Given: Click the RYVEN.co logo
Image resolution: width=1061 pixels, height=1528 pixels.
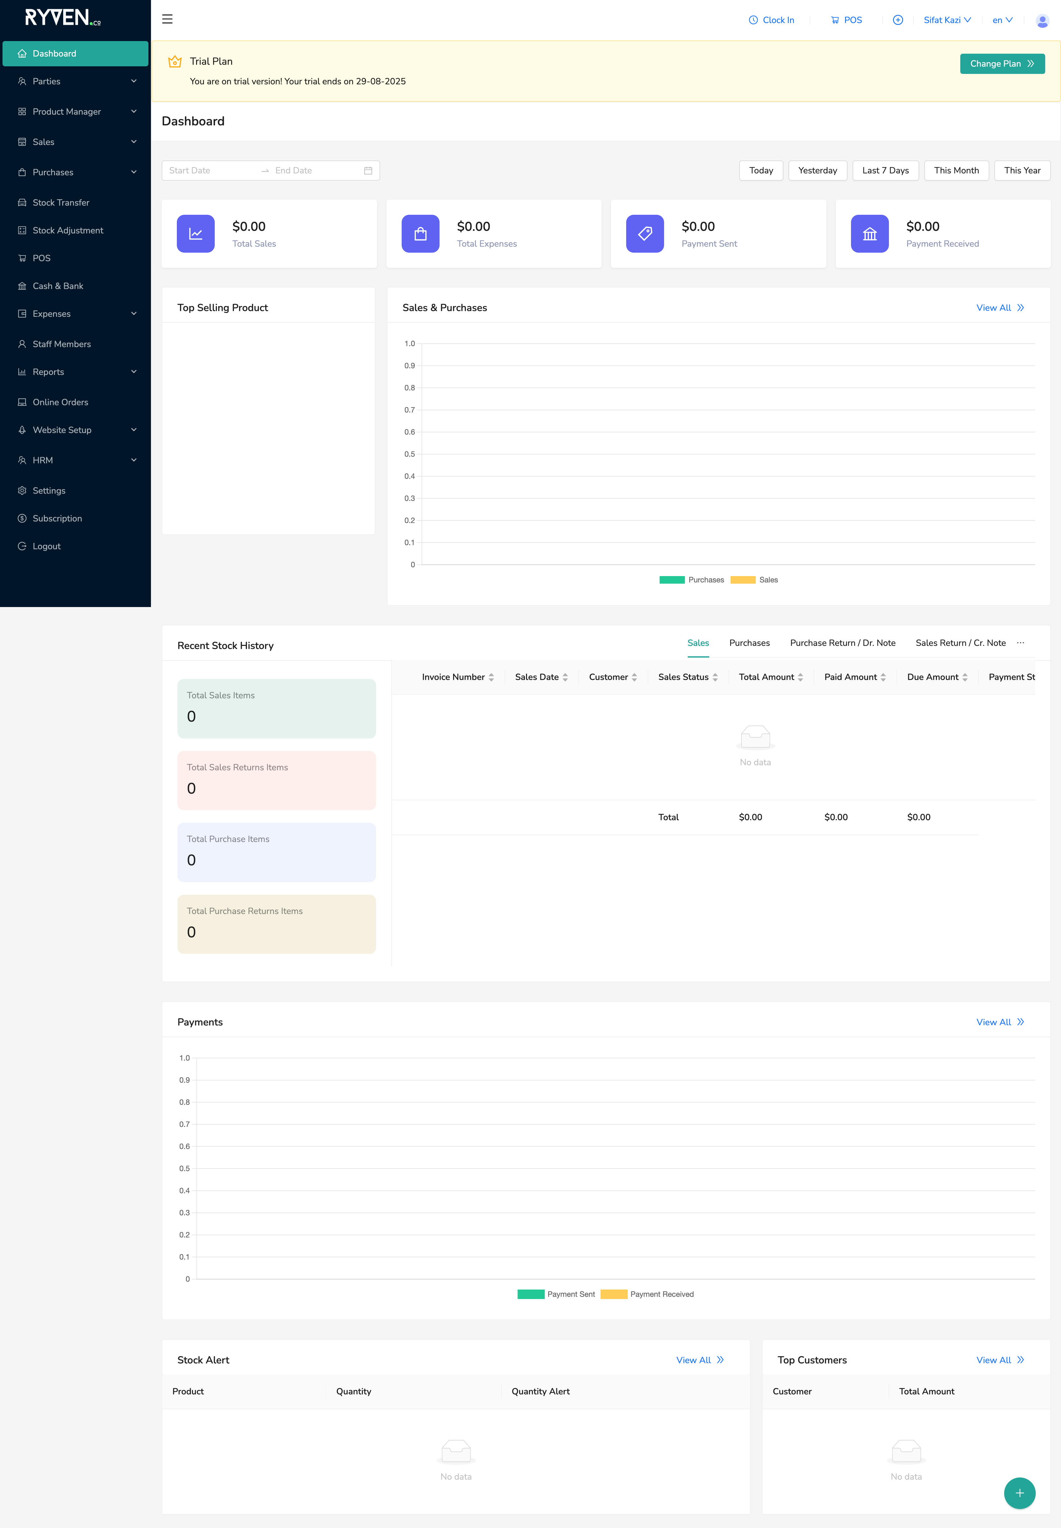Looking at the screenshot, I should click(x=63, y=17).
